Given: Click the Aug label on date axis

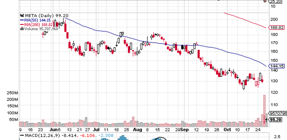Looking at the screenshot, I should point(137,130).
